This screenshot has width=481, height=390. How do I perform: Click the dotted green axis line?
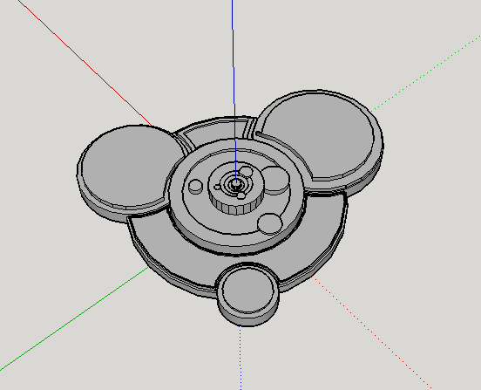point(426,72)
